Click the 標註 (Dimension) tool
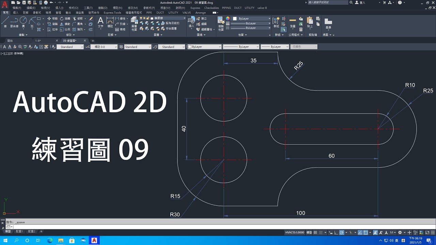The image size is (436, 245). pyautogui.click(x=110, y=22)
